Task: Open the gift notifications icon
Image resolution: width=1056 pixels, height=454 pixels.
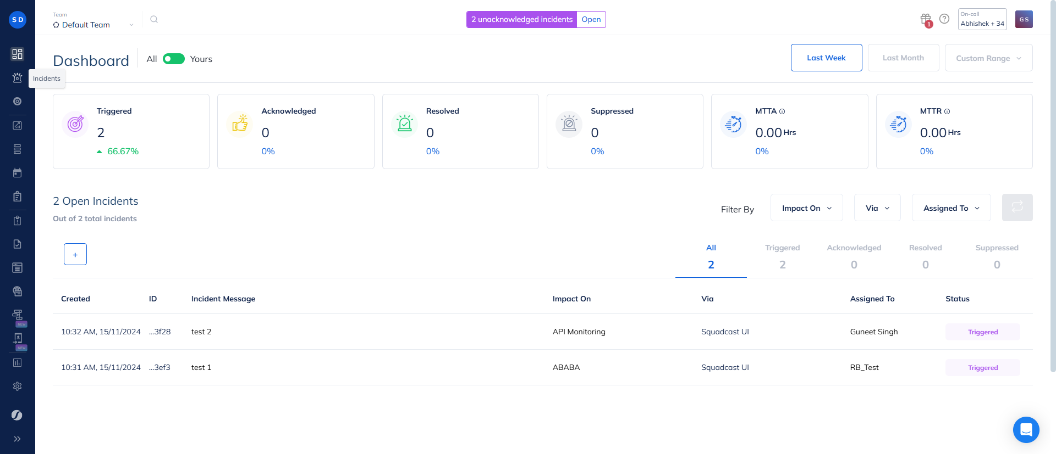Action: [x=926, y=20]
